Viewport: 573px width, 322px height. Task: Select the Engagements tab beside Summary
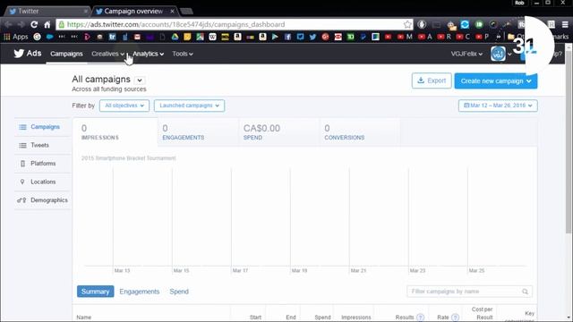pos(140,292)
